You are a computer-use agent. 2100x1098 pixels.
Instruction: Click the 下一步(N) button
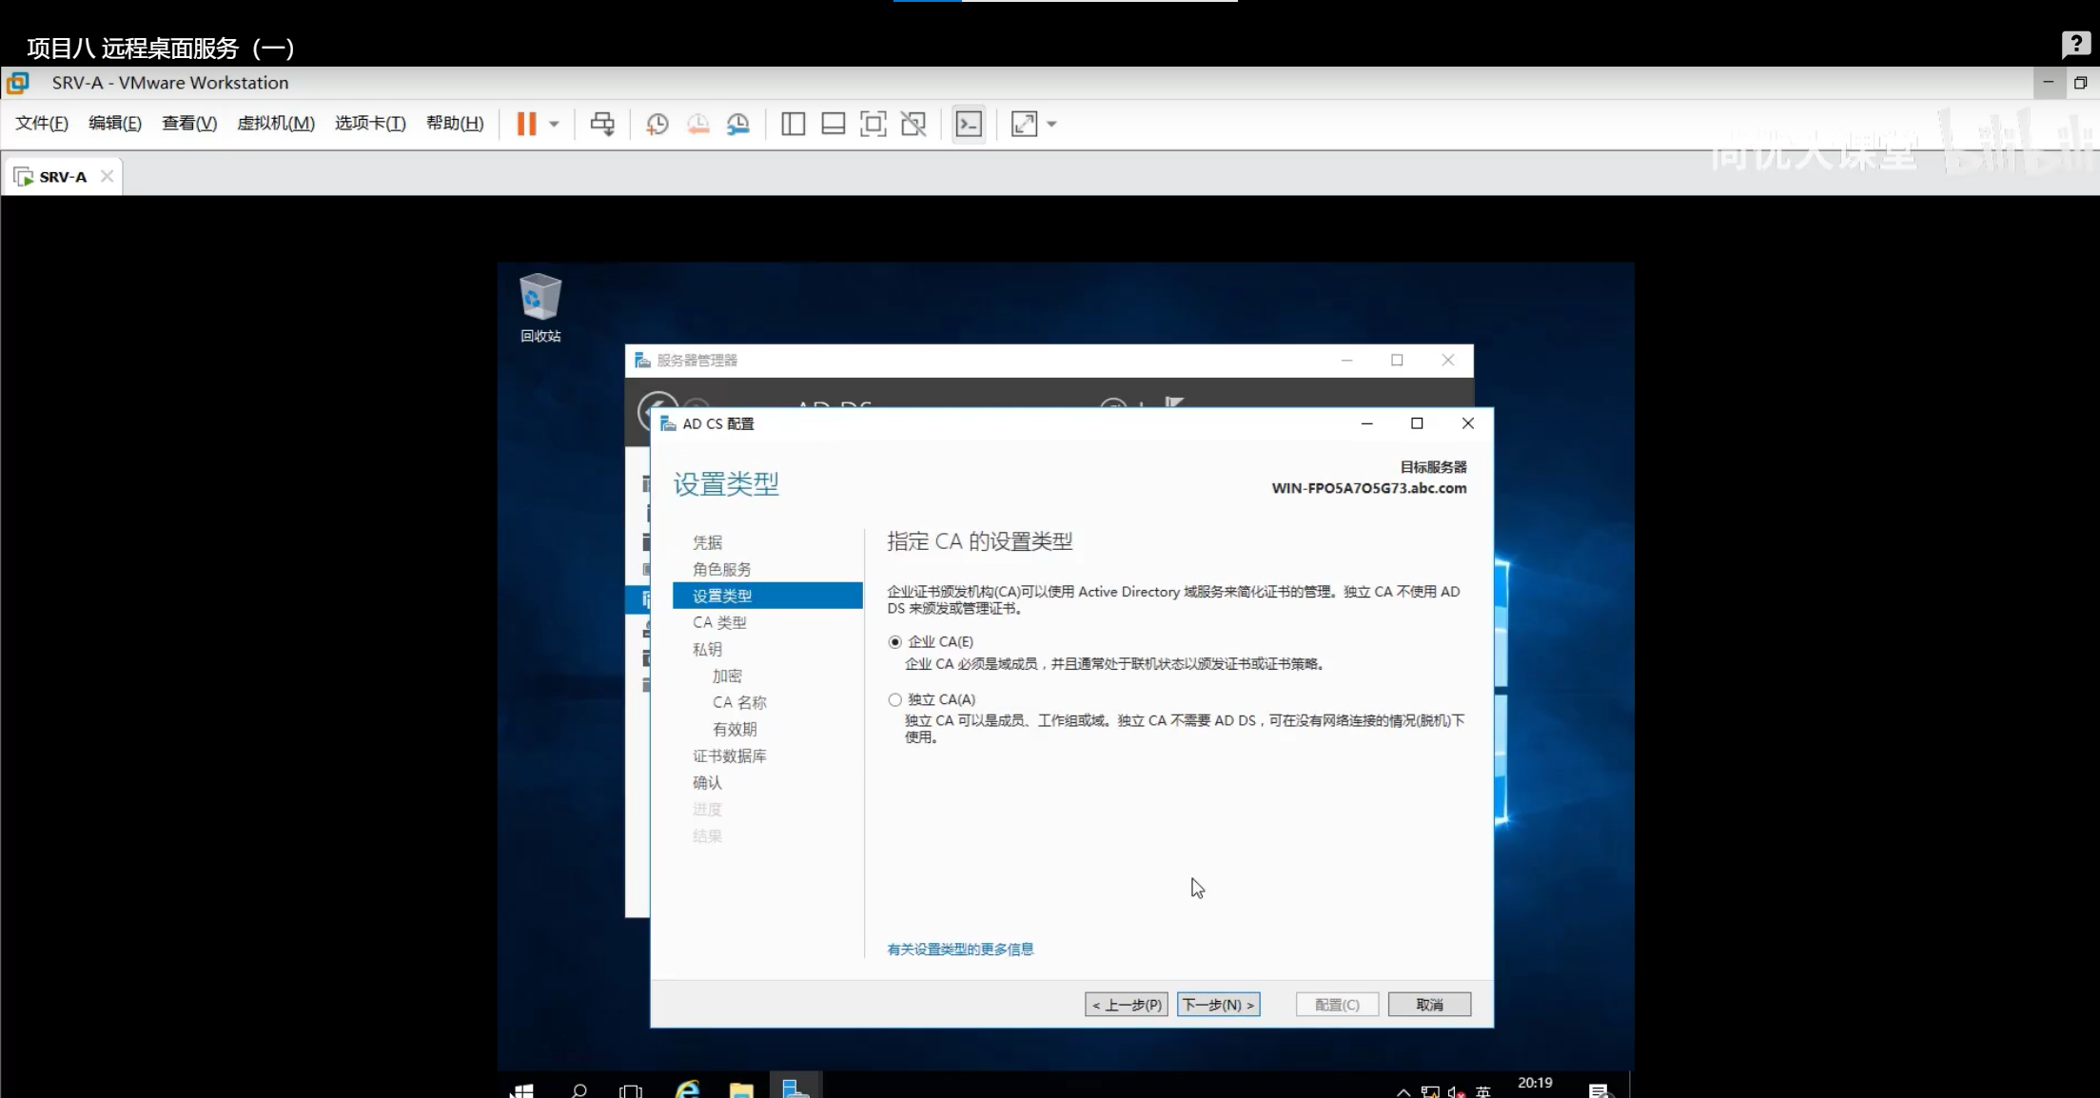[x=1218, y=1005]
